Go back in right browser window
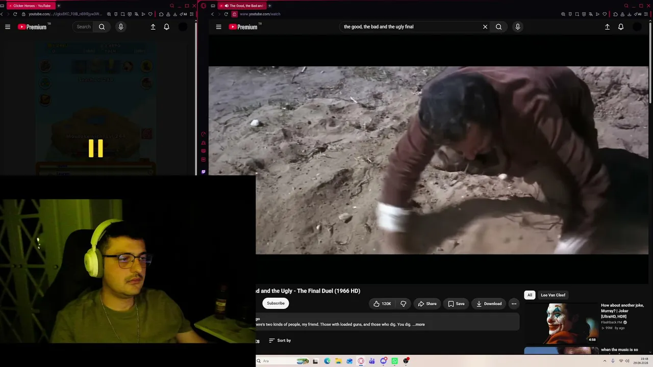 pyautogui.click(x=213, y=14)
